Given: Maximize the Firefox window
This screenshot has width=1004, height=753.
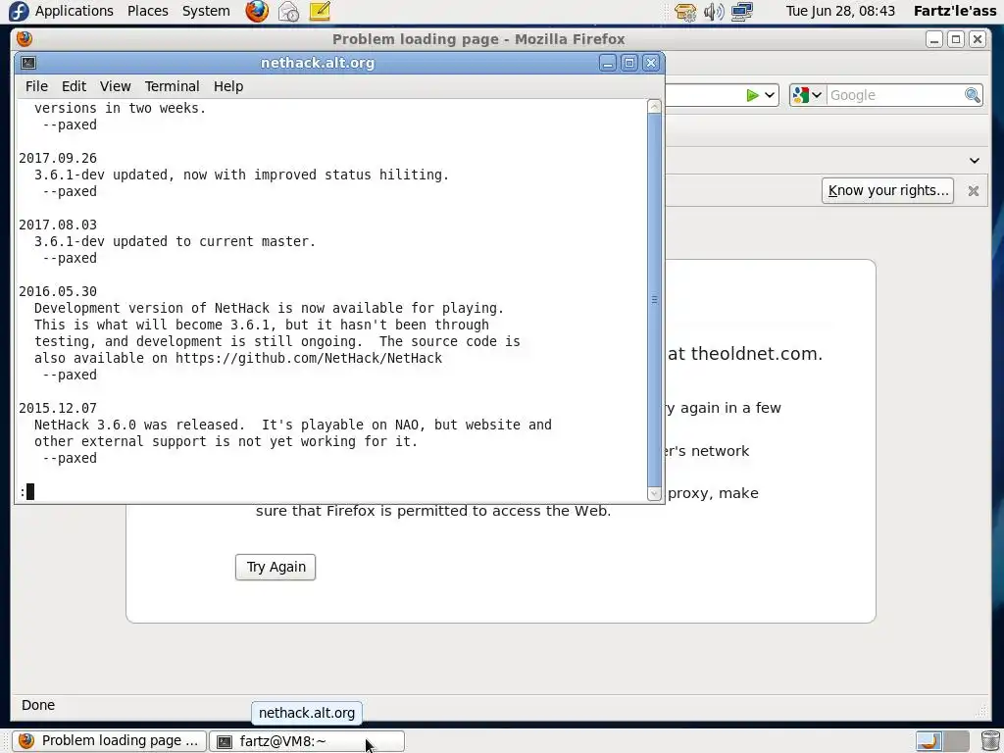Looking at the screenshot, I should 956,39.
